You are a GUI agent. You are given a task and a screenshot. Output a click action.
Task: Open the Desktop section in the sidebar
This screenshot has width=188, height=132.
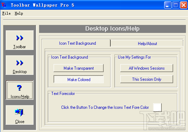[x=20, y=65]
